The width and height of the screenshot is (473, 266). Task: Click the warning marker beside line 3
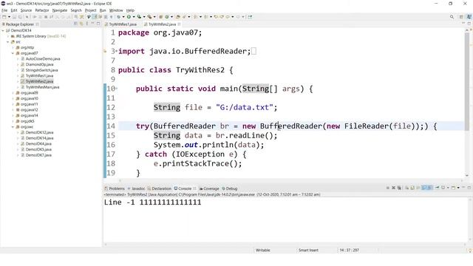105,52
